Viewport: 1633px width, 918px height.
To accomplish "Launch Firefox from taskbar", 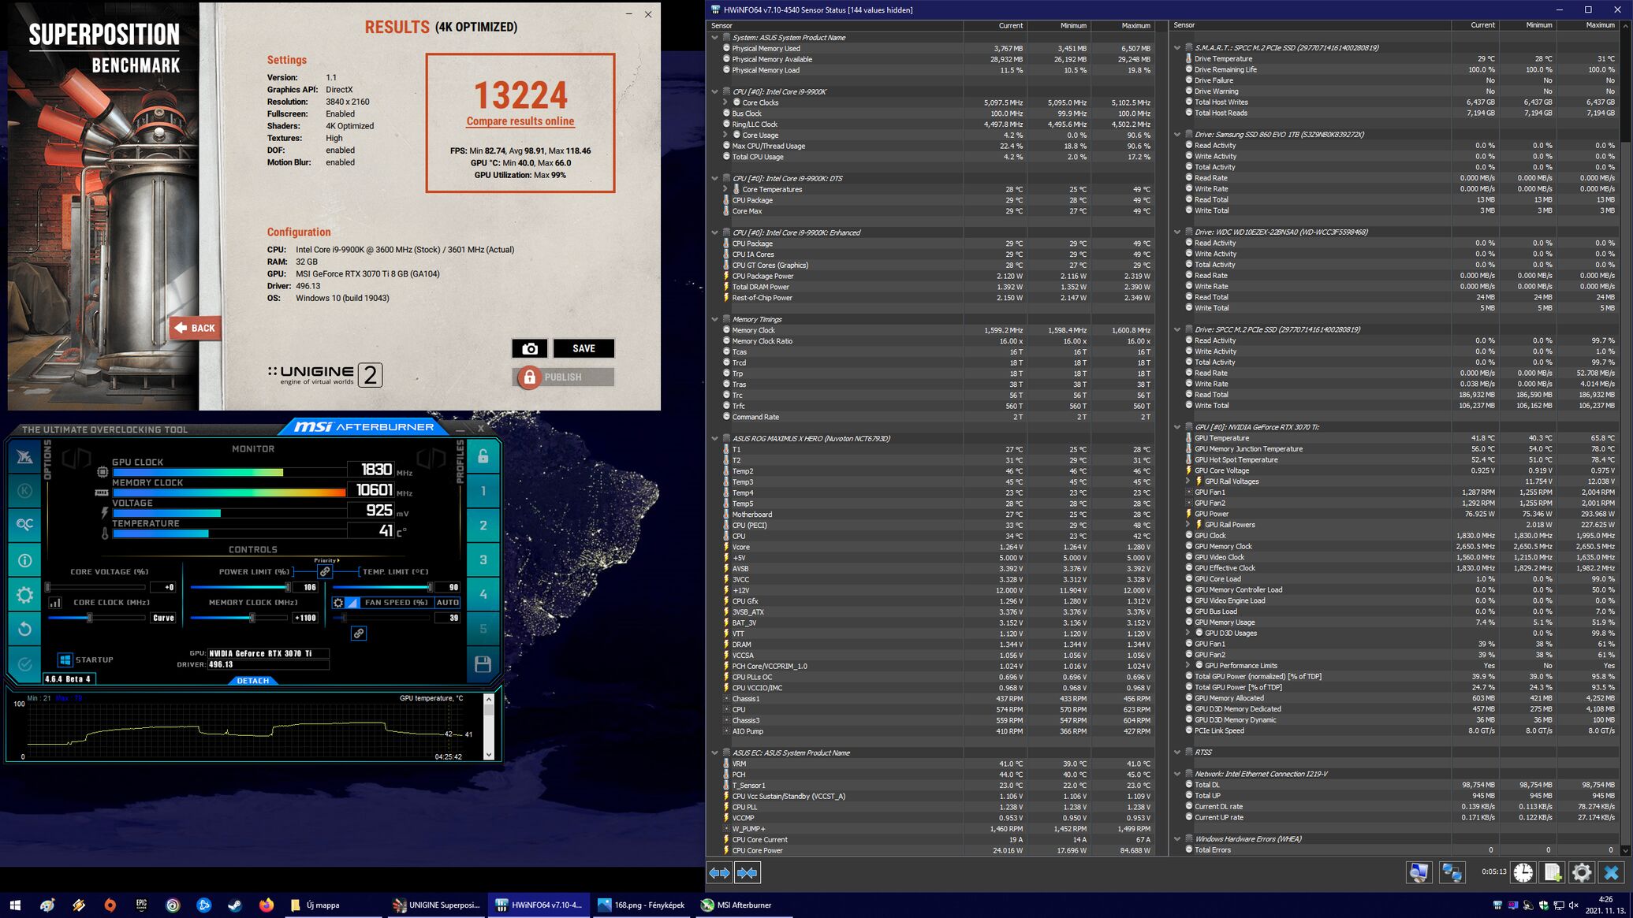I will pos(267,905).
